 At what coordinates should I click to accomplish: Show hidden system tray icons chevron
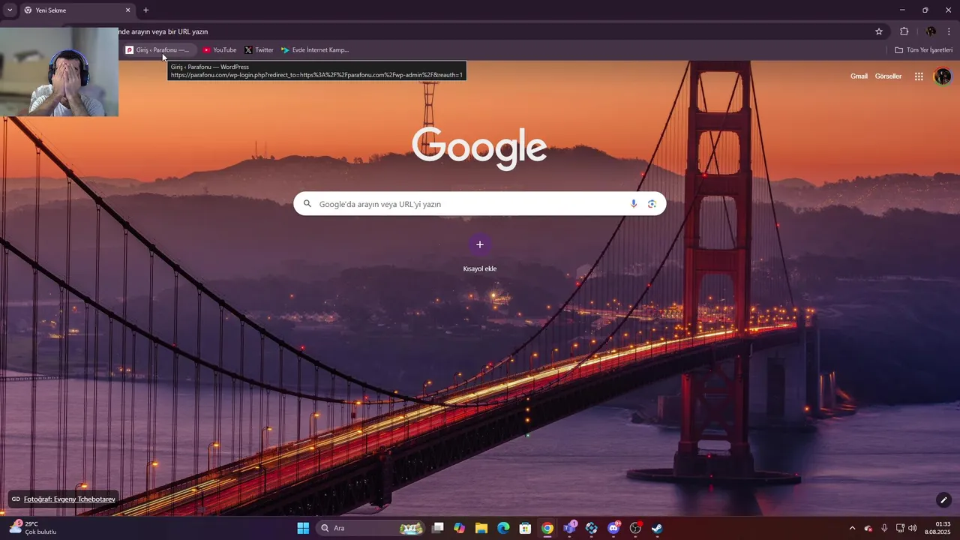[x=852, y=528]
